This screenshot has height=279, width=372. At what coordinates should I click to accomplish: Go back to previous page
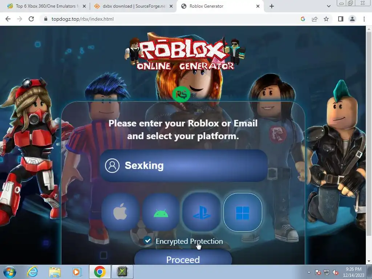pos(8,19)
